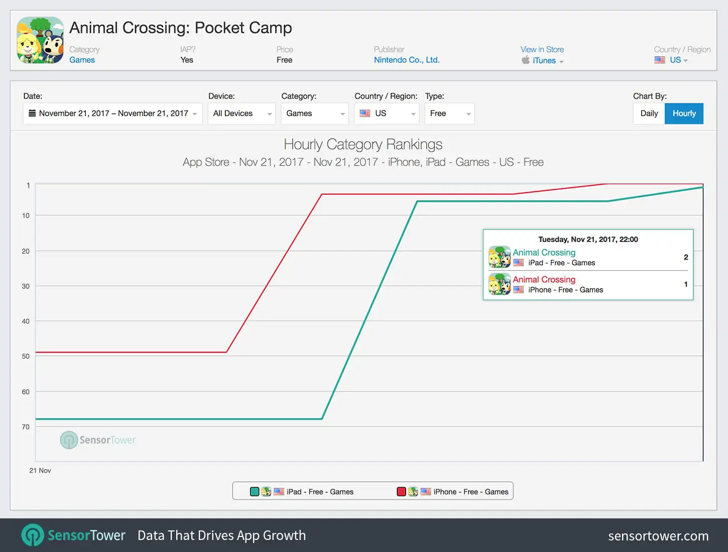This screenshot has height=552, width=728.
Task: Click the teal iPad legend color swatch
Action: [x=255, y=492]
